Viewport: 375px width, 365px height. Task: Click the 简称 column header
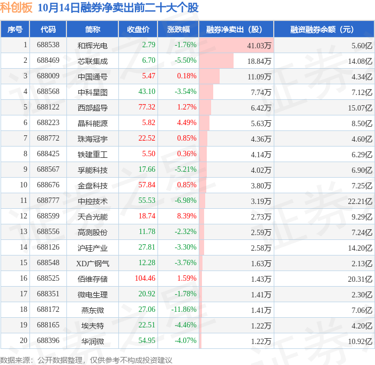(x=93, y=29)
